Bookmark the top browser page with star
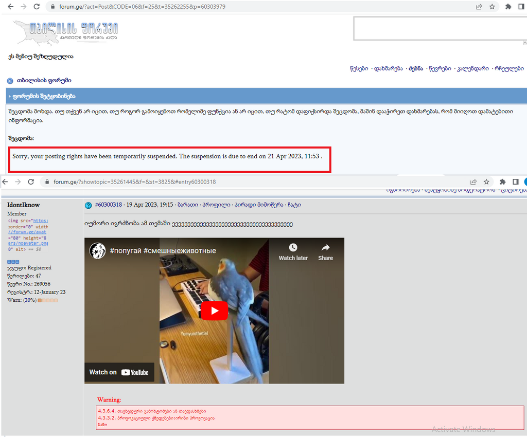 [x=492, y=7]
